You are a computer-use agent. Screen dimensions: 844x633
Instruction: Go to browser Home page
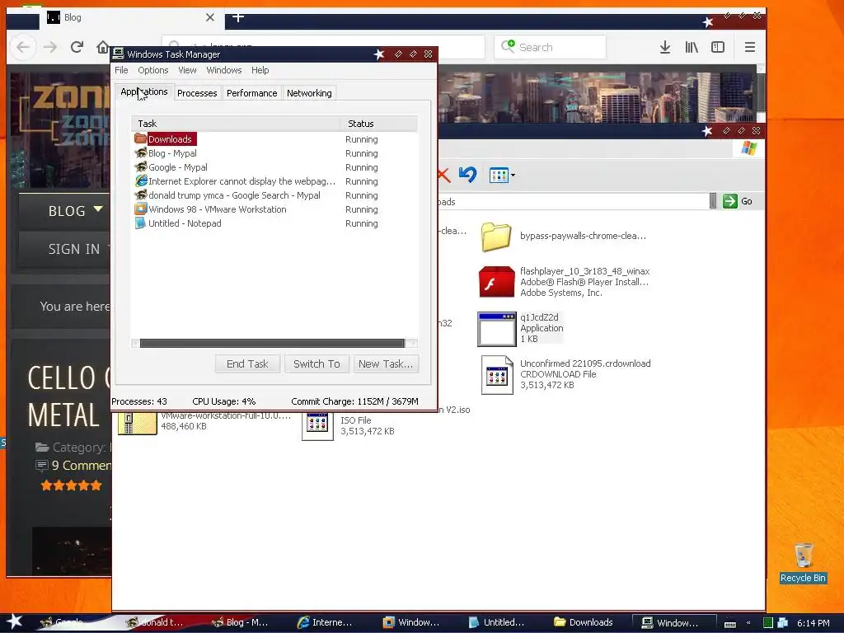[102, 47]
